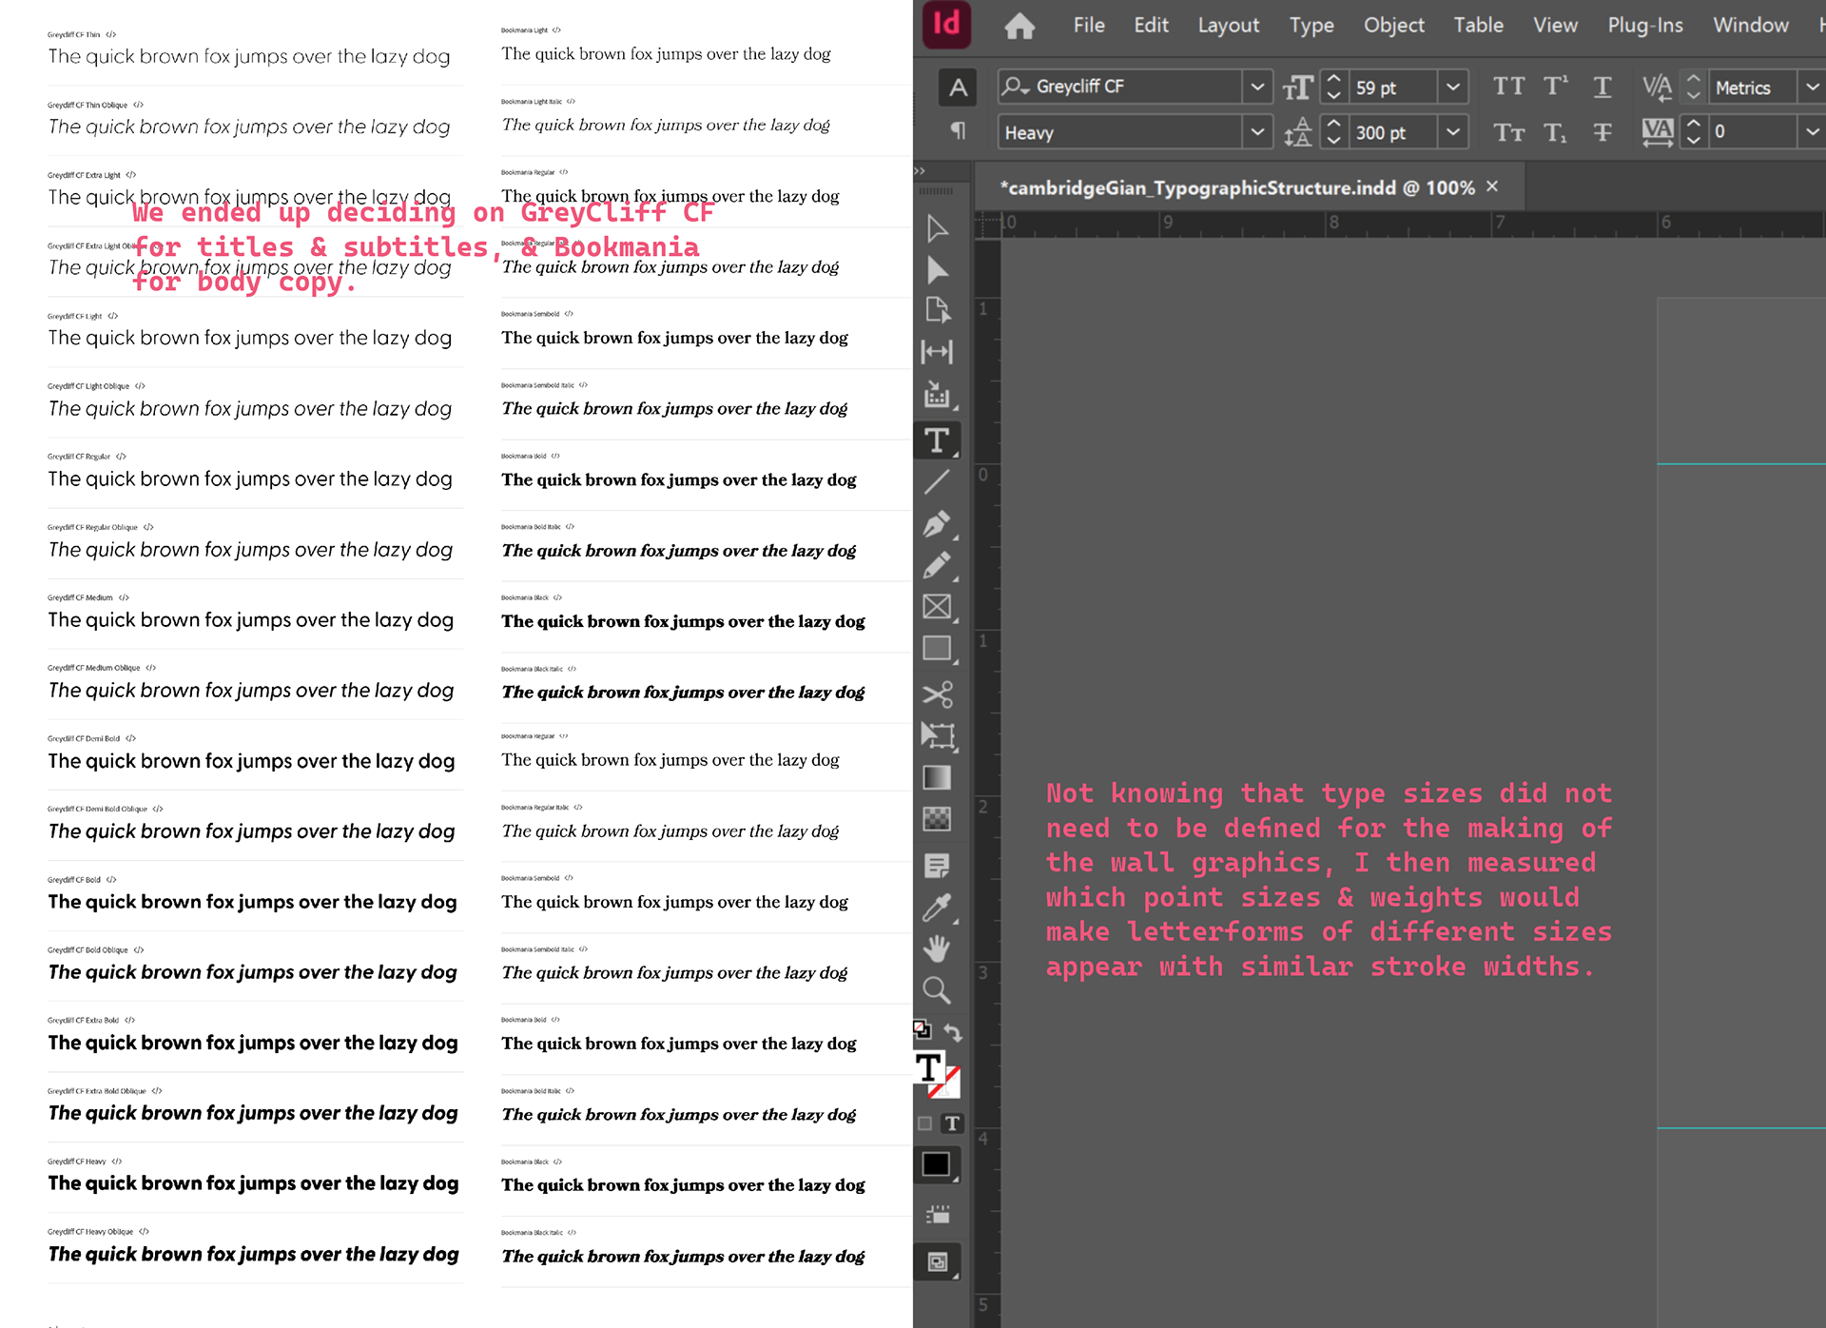The image size is (1826, 1328).
Task: Set formatting affects text
Action: click(952, 1123)
